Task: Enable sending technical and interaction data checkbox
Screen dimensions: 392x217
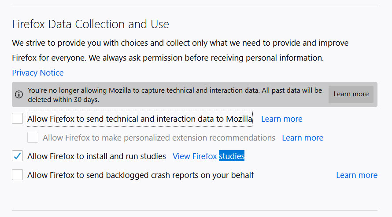Action: coord(18,119)
